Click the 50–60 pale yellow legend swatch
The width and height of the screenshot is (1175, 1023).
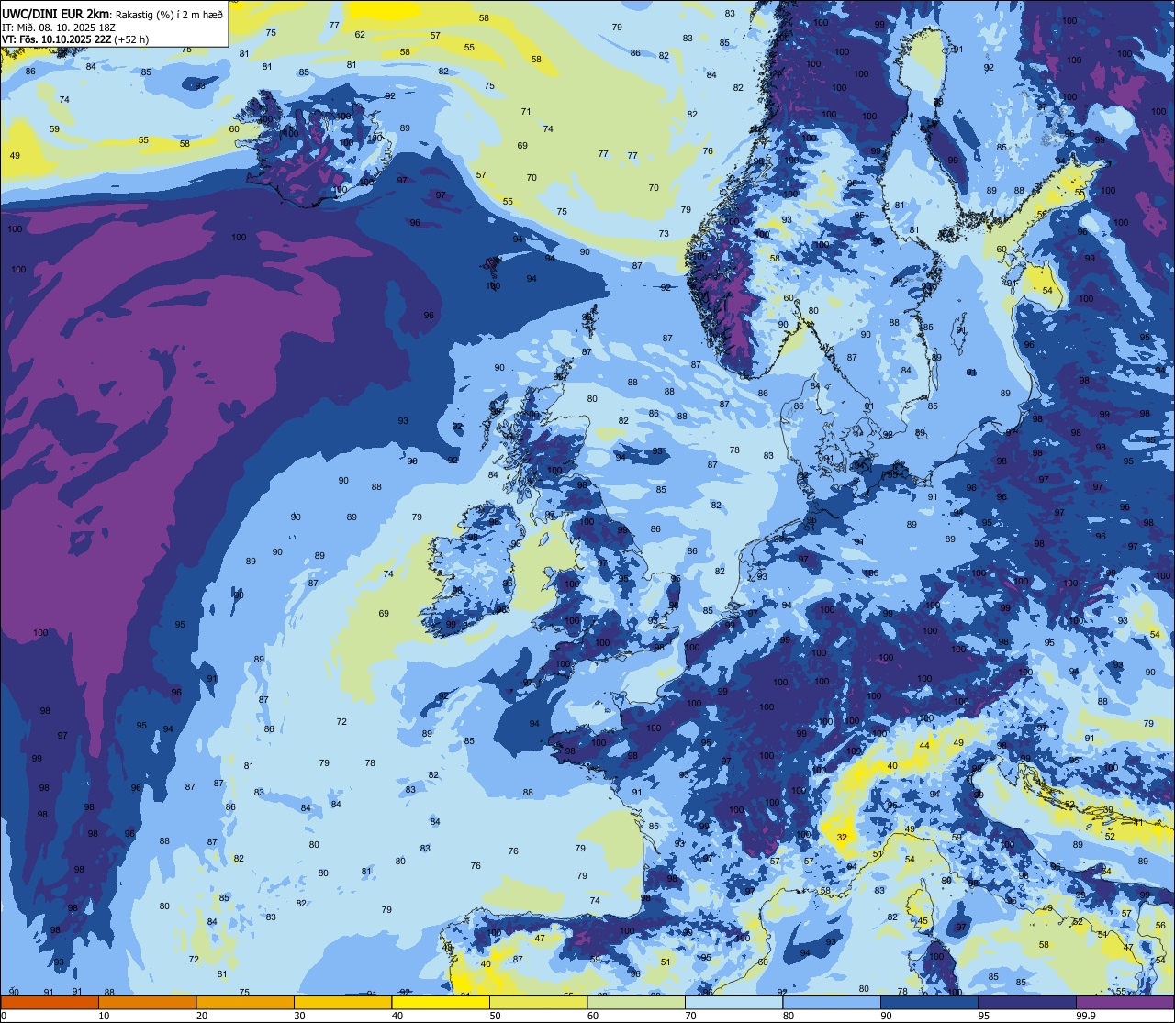pyautogui.click(x=538, y=1002)
